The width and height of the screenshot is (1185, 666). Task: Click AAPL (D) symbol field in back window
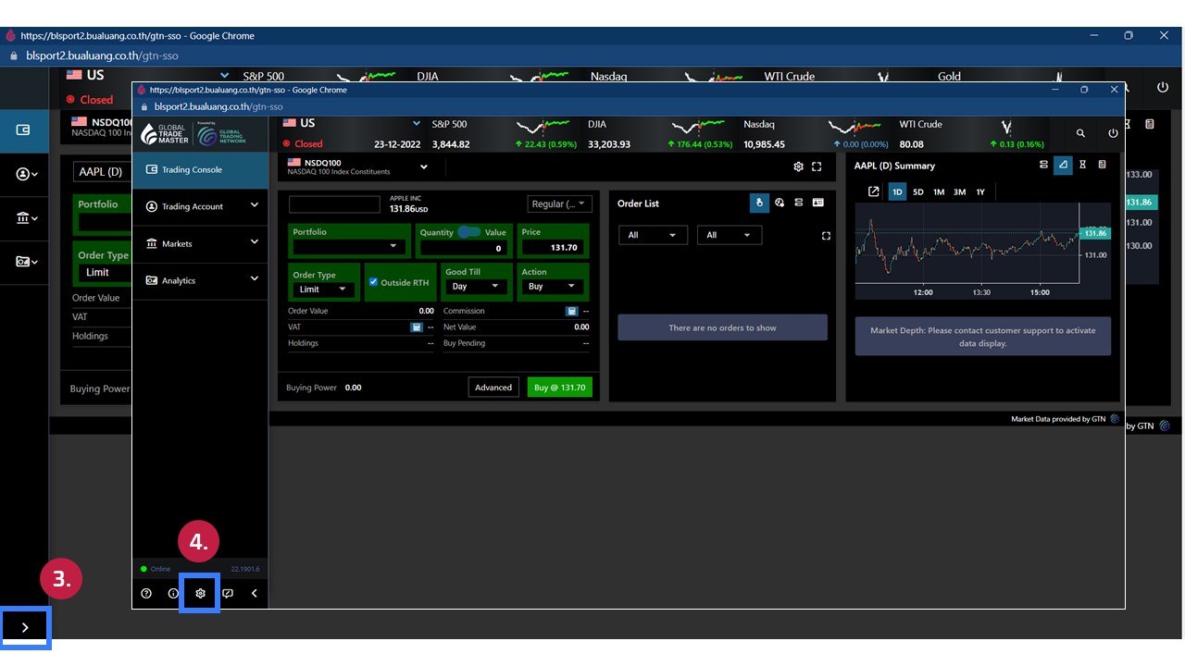(x=103, y=172)
